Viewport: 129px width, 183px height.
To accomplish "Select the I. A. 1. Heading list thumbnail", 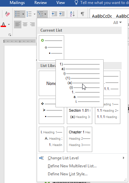I will 51,139.
